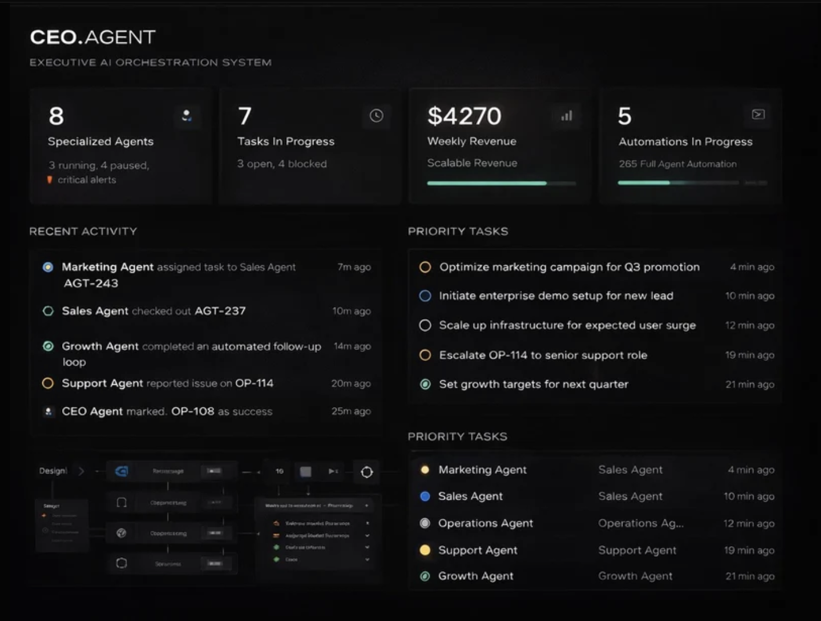The height and width of the screenshot is (621, 821).
Task: Mark Escalate OP-114 task circle
Action: click(425, 355)
